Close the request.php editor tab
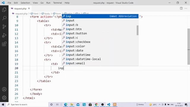This screenshot has height=107, width=190. tap(29, 8)
